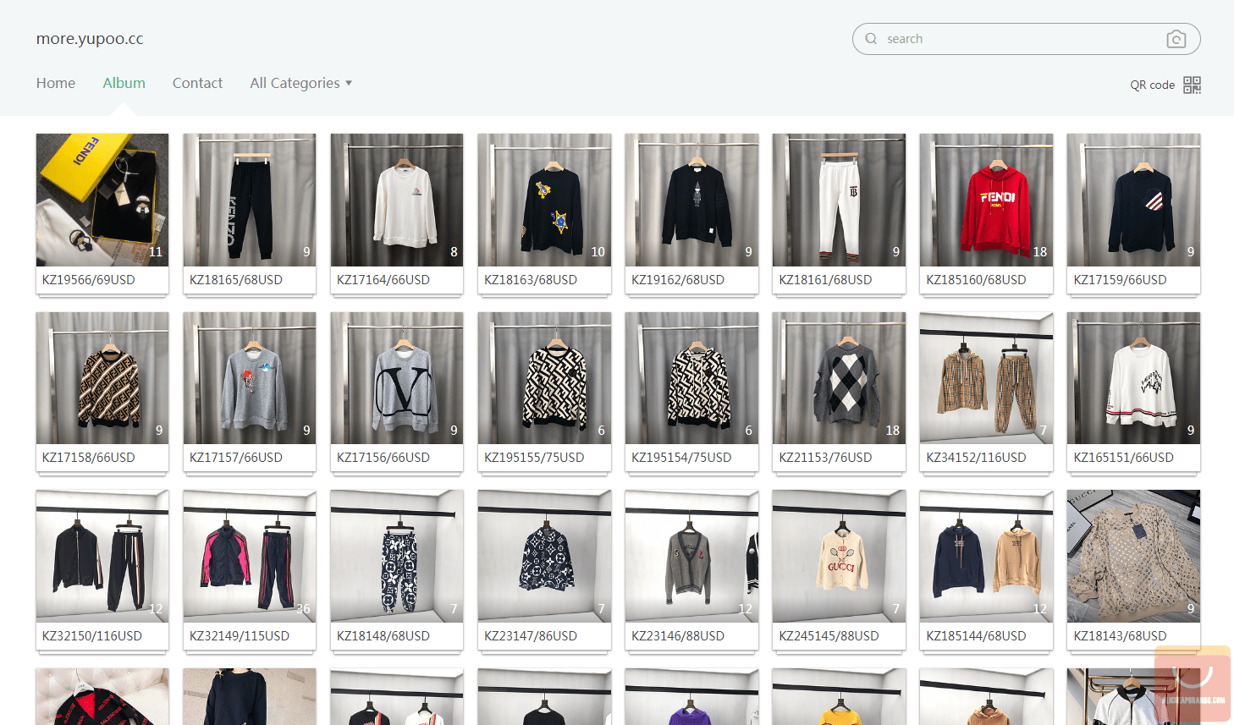Open album KZ185144/68USD thumbnail

click(986, 557)
